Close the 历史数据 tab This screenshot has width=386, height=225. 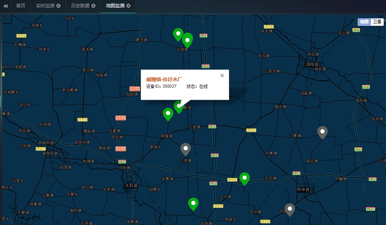pyautogui.click(x=94, y=6)
